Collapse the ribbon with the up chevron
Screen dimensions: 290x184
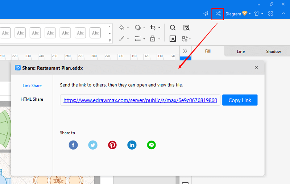pyautogui.click(x=283, y=13)
